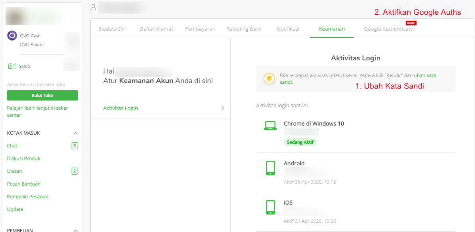Viewport: 475px width, 232px height.
Task: Open the seller center learn-more link
Action: pyautogui.click(x=37, y=108)
